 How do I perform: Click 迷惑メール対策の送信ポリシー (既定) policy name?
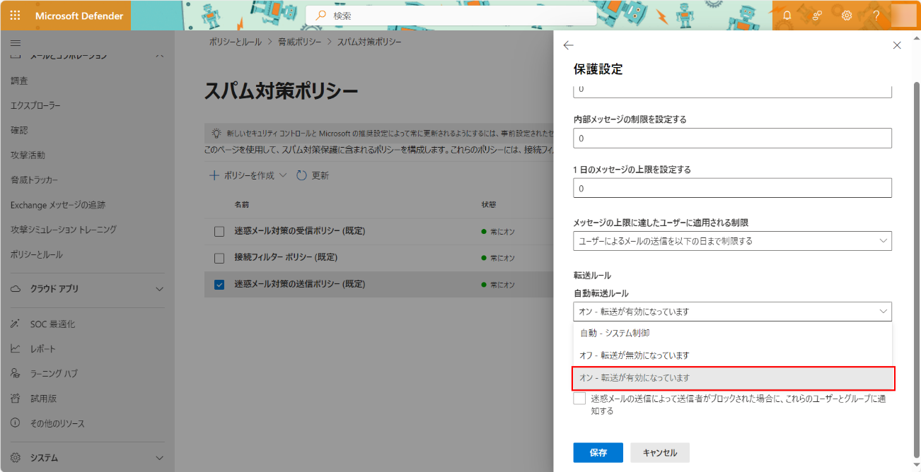[x=300, y=285]
